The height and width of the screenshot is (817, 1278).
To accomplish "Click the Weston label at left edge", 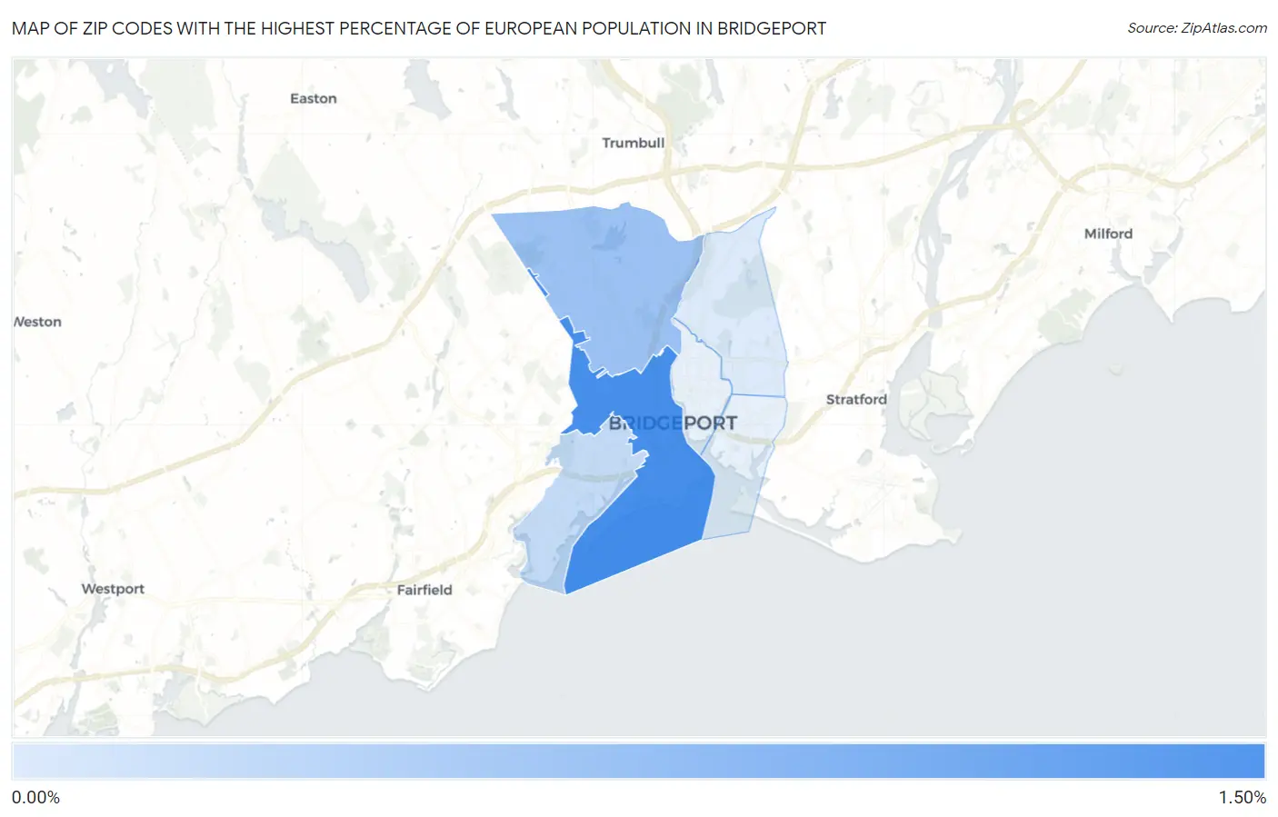I will (x=38, y=322).
